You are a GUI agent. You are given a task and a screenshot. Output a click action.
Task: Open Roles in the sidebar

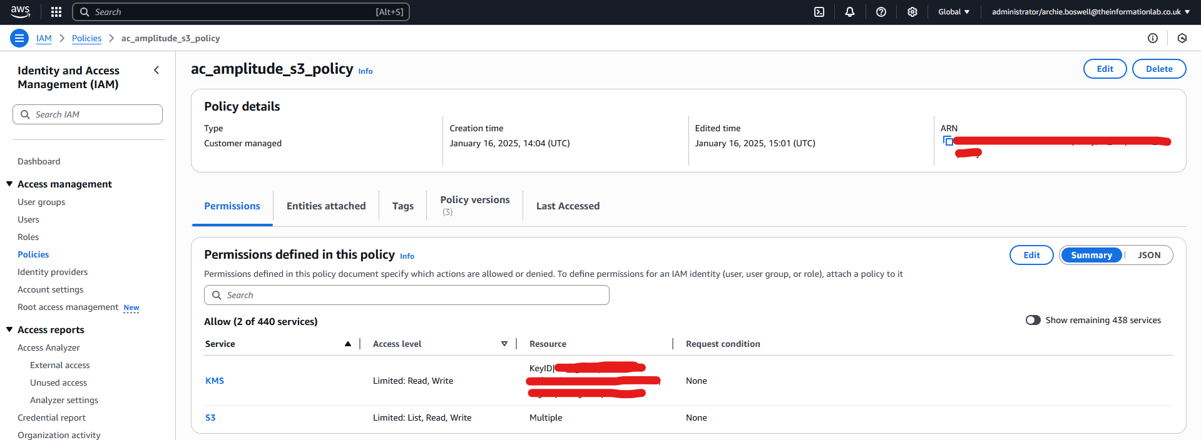(x=28, y=237)
